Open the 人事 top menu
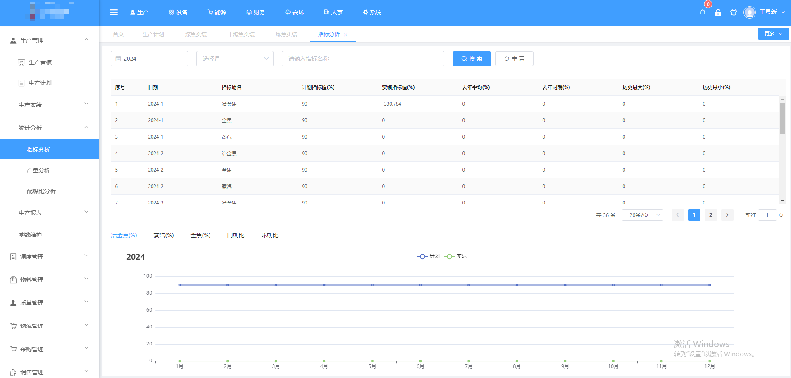This screenshot has height=378, width=791. point(333,12)
